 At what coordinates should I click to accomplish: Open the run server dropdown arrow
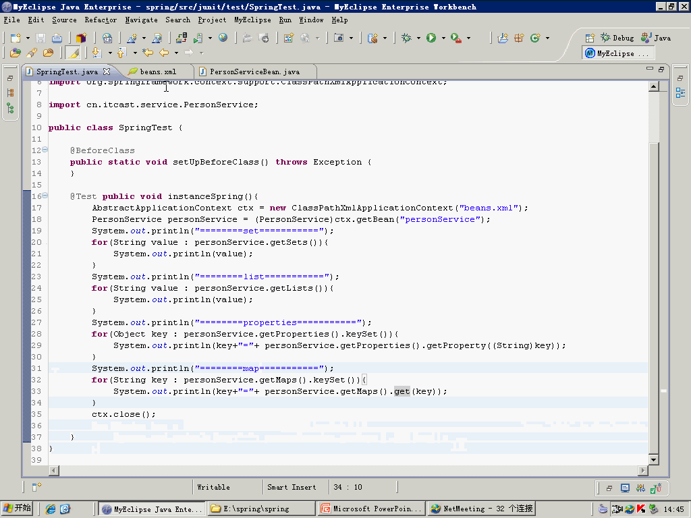tap(210, 38)
